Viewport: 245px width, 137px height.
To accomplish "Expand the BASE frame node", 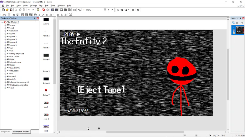I will (x=5, y=65).
